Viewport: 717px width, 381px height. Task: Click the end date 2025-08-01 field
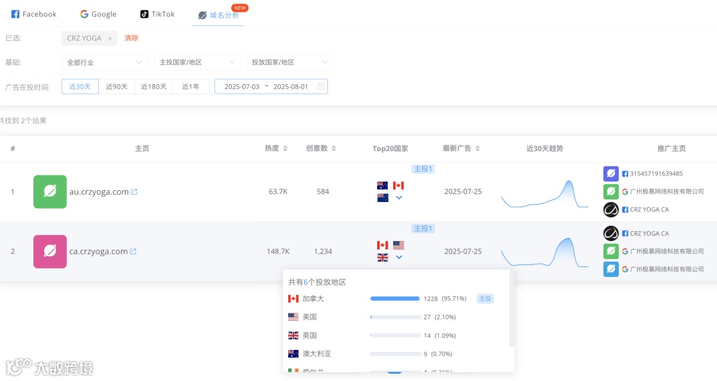pos(291,86)
